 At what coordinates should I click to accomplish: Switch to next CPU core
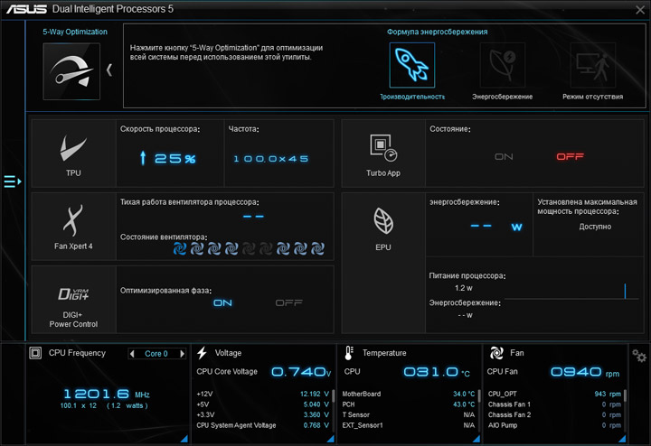(x=182, y=354)
